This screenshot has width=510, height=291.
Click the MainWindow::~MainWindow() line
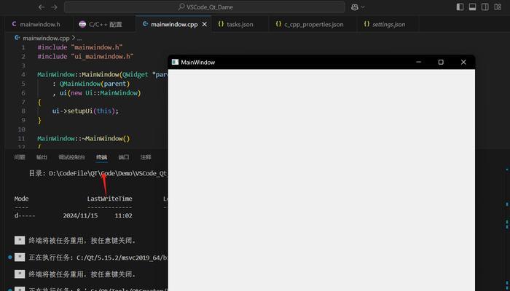click(84, 138)
